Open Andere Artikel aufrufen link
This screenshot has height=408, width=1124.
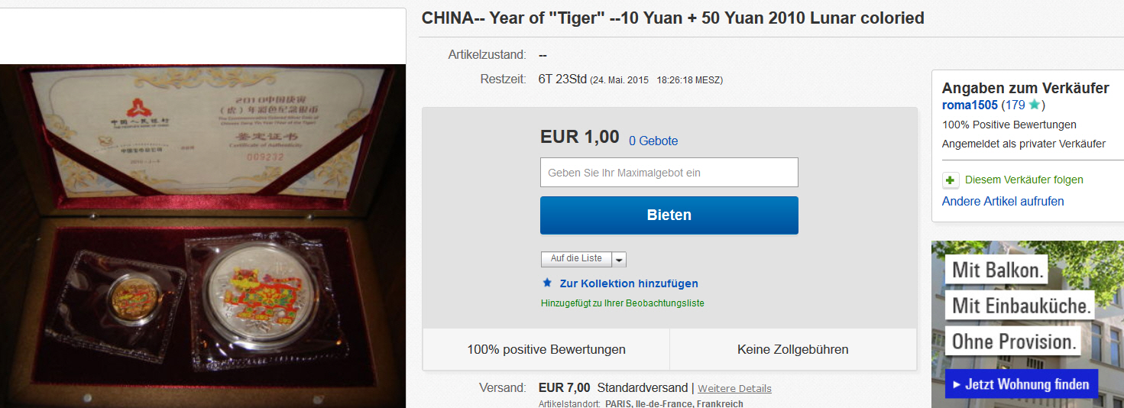1003,201
